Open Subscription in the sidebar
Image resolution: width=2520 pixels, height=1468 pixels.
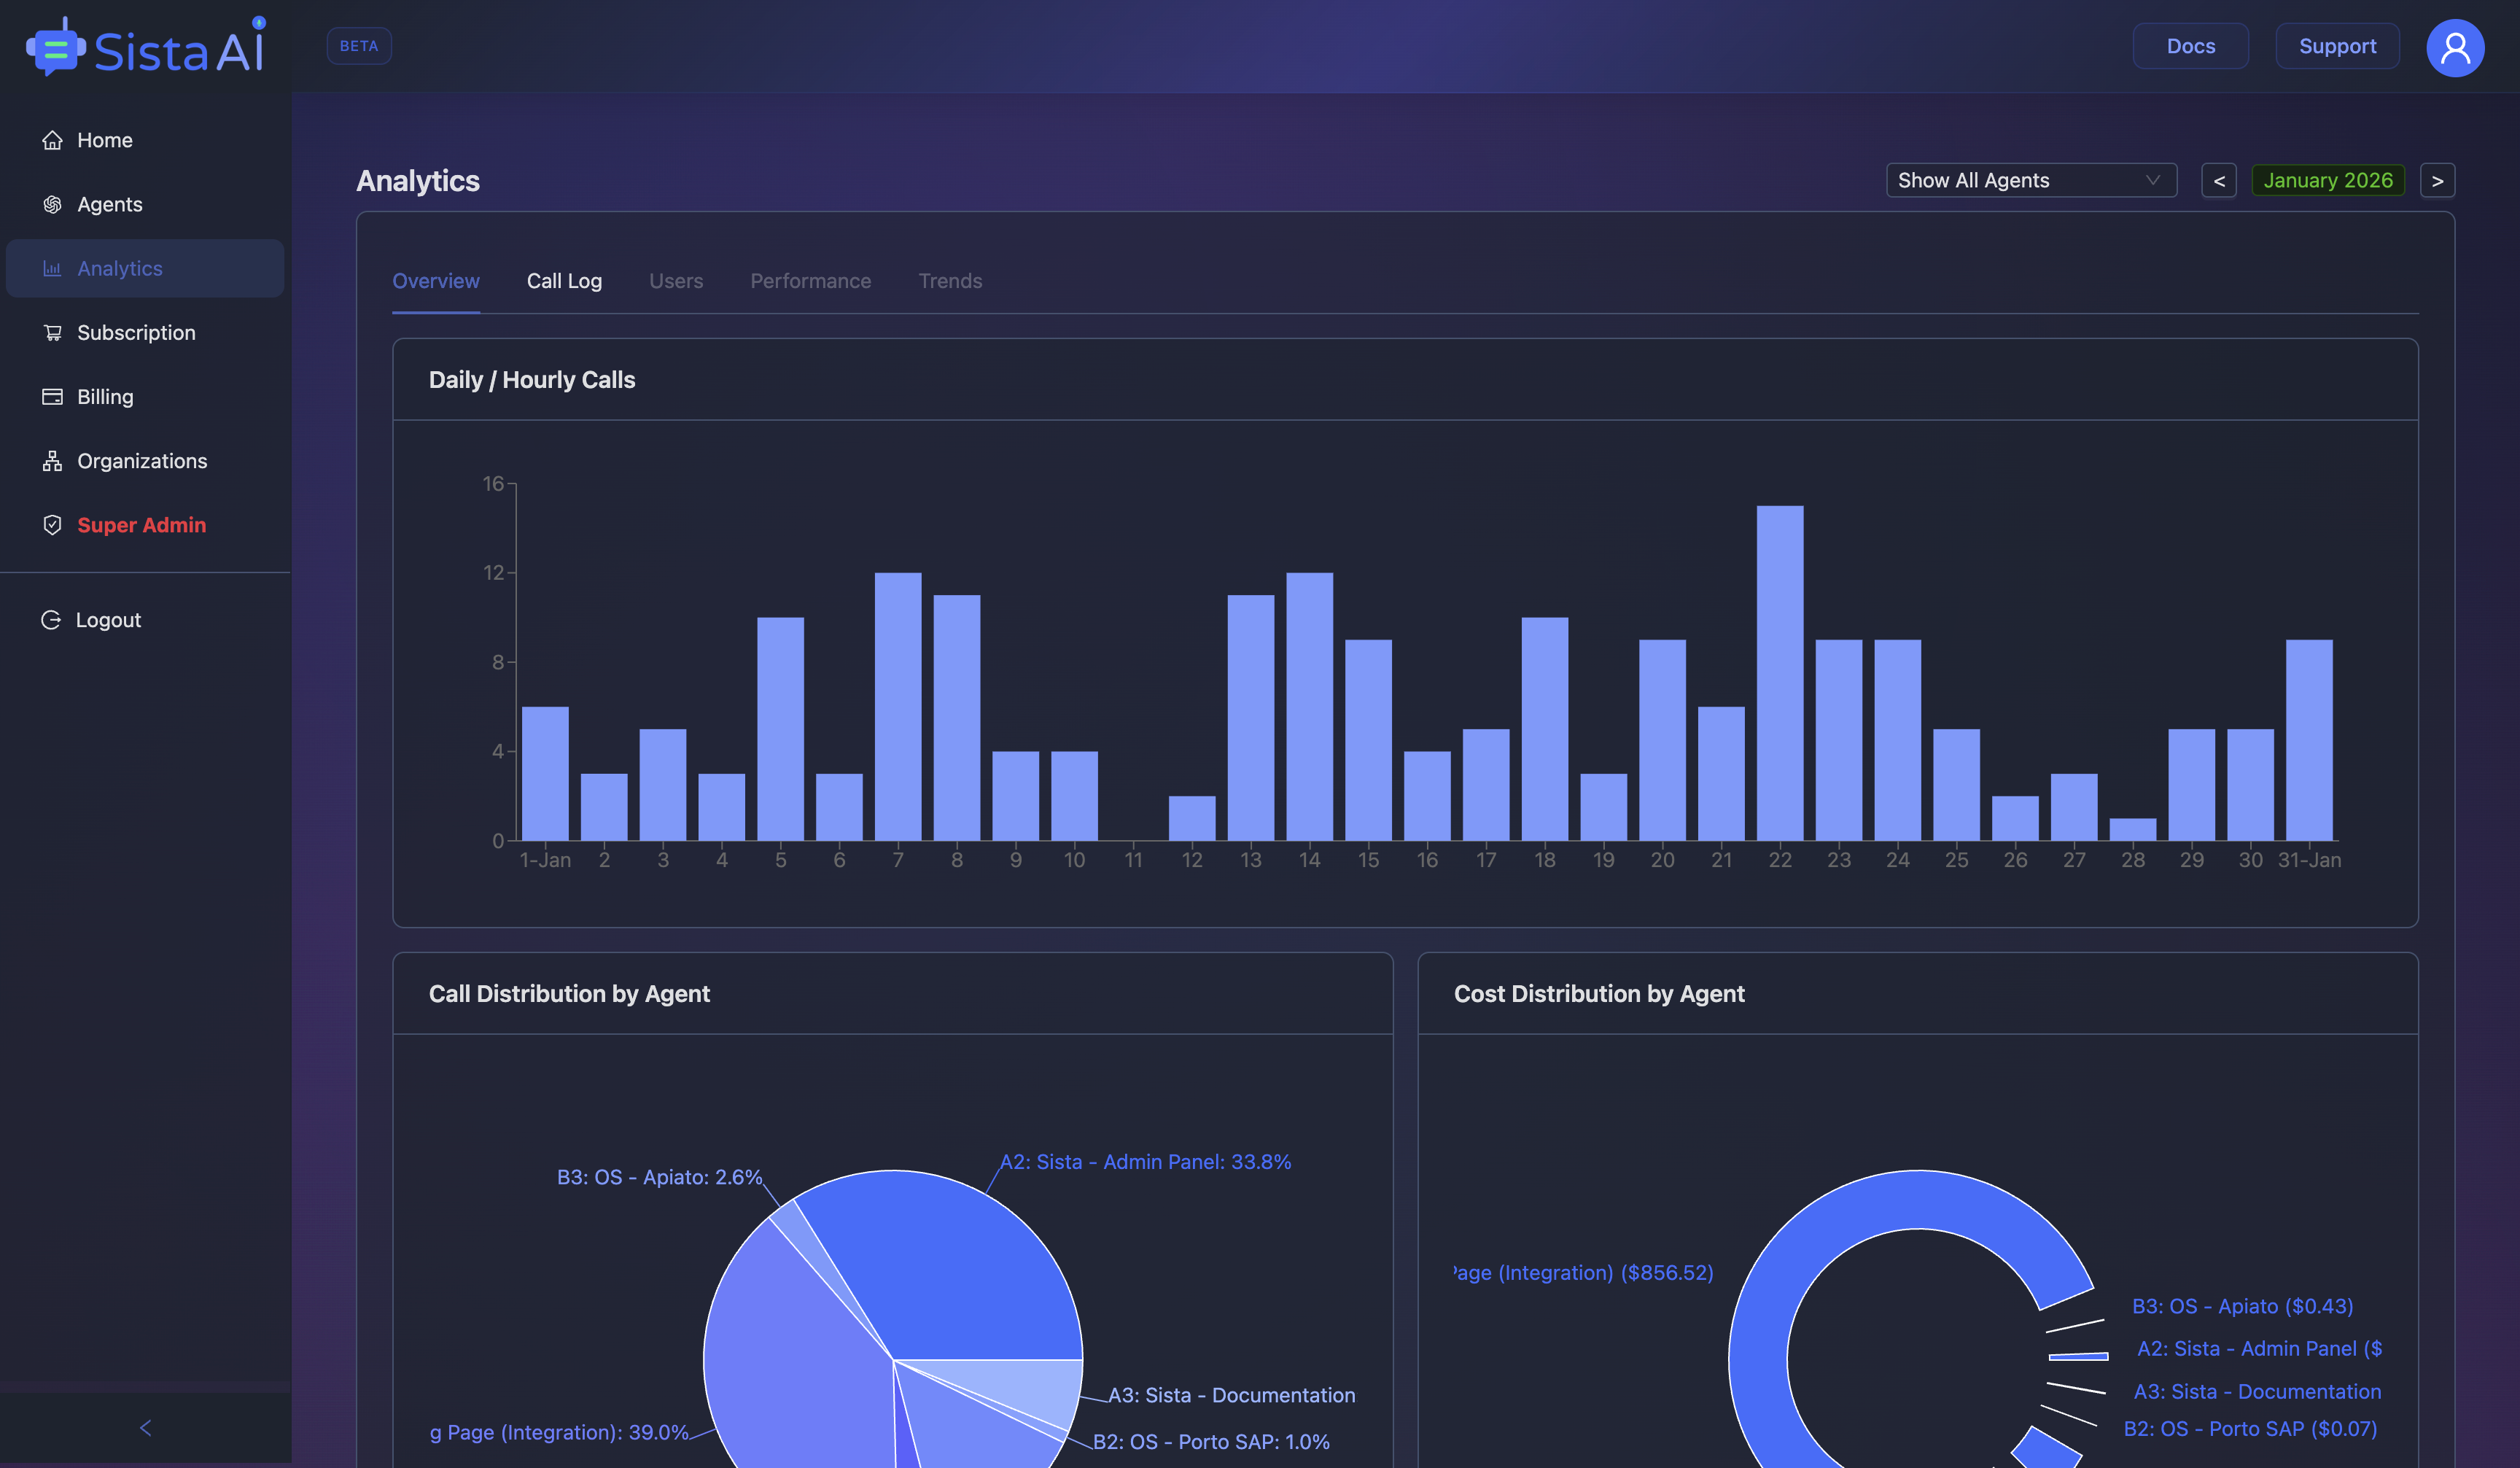tap(145, 332)
